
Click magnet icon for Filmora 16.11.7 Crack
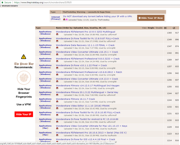(x=57, y=102)
